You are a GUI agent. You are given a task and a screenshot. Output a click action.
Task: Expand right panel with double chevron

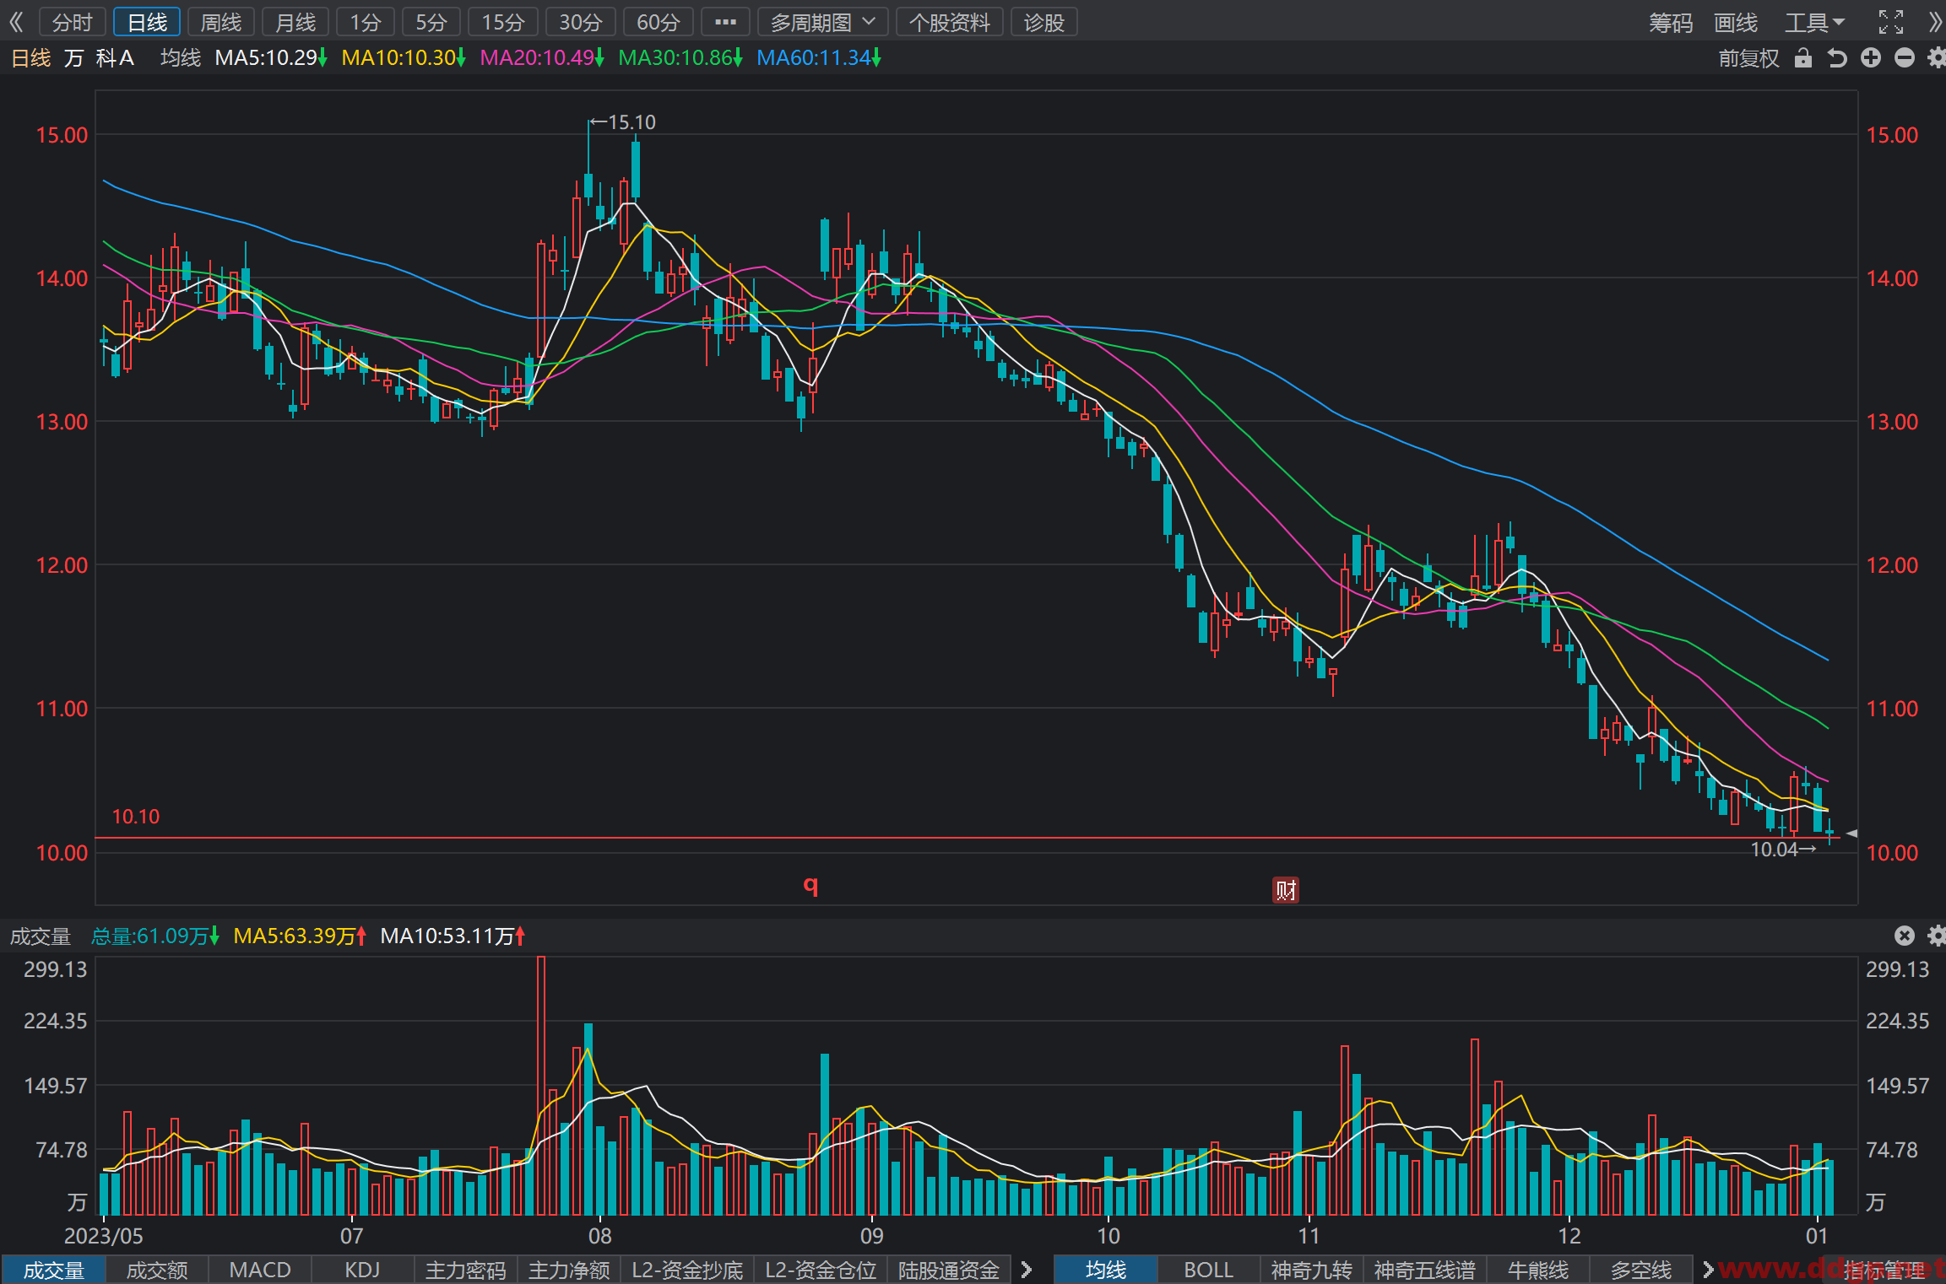[1935, 22]
